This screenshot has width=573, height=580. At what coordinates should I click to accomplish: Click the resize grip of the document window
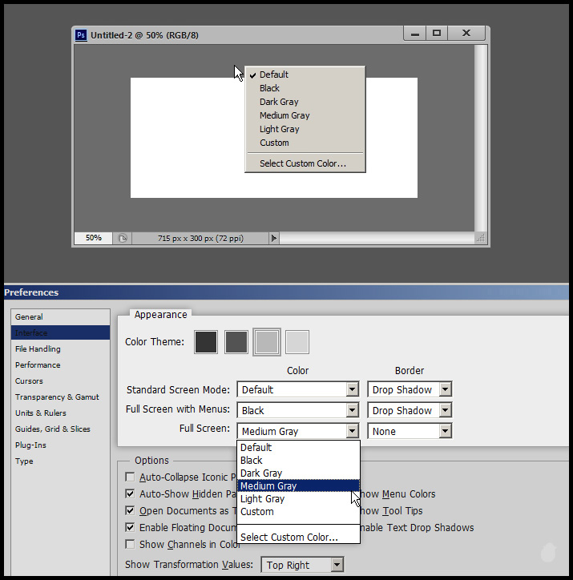point(481,238)
